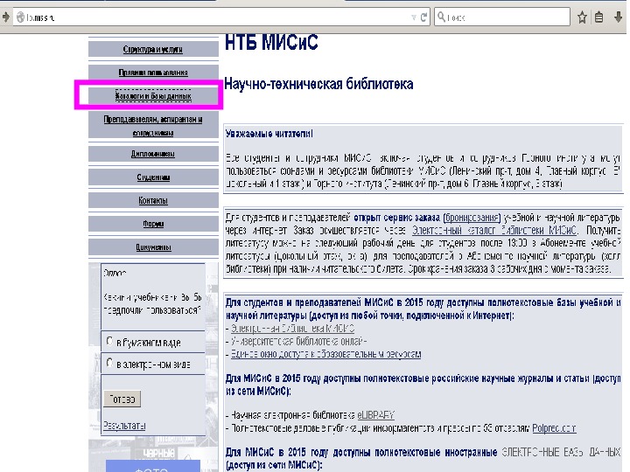
Task: Open Университетская библиотека онлайн link
Action: click(298, 341)
